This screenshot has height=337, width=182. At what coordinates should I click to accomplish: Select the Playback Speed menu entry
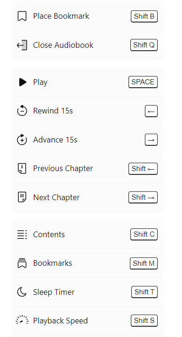(87, 321)
